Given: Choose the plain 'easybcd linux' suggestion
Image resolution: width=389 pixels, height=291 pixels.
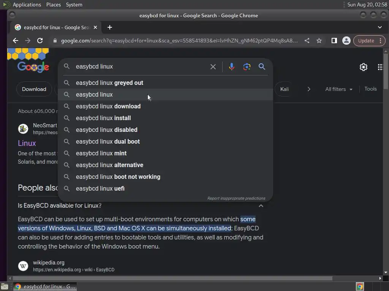Looking at the screenshot, I should (x=165, y=94).
